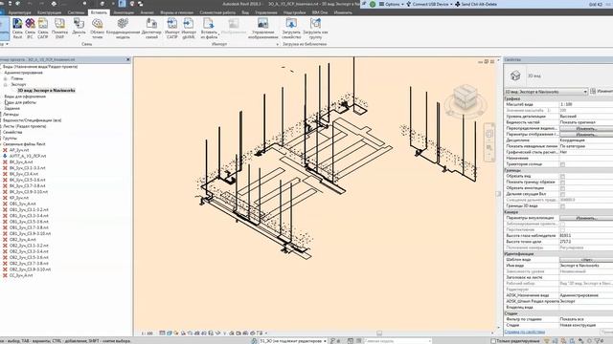Click Высота глаза наблюдателя value field
Screen dimensions: 613x344
[x=586, y=236]
